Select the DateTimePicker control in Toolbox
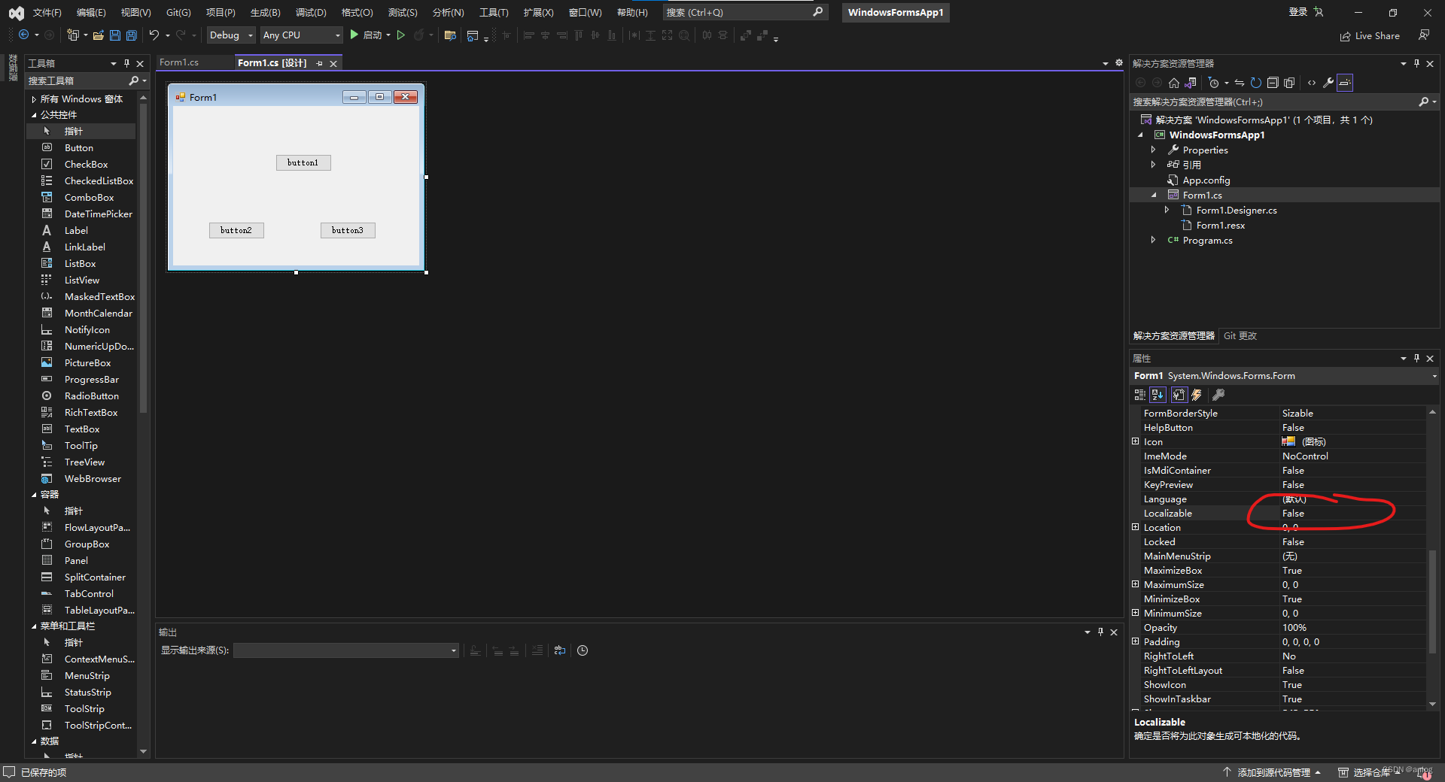1445x782 pixels. click(x=98, y=214)
